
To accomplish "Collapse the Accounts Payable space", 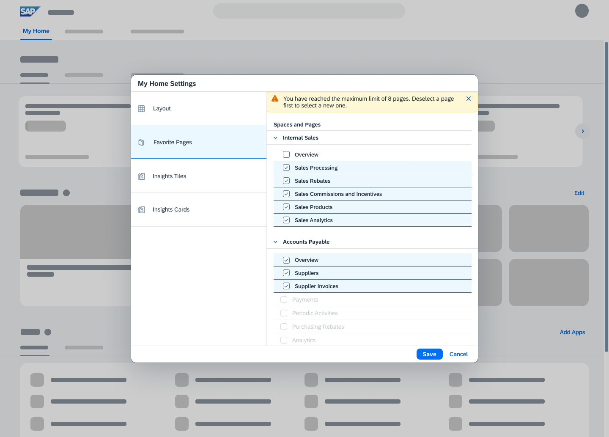I will click(x=276, y=242).
